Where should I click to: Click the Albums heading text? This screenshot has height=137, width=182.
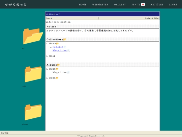click(52, 65)
